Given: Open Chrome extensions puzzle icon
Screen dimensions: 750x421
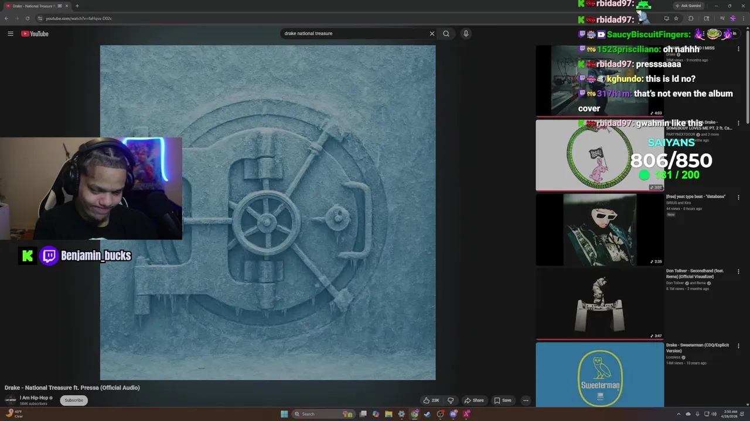Looking at the screenshot, I should pos(691,18).
